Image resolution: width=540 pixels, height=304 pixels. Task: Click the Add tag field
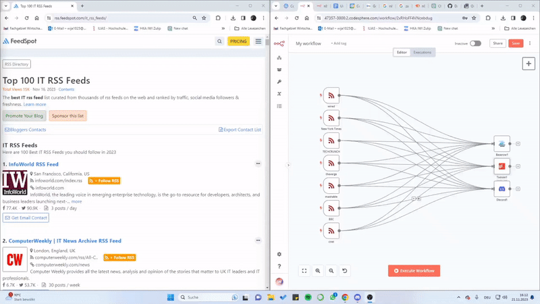(339, 43)
